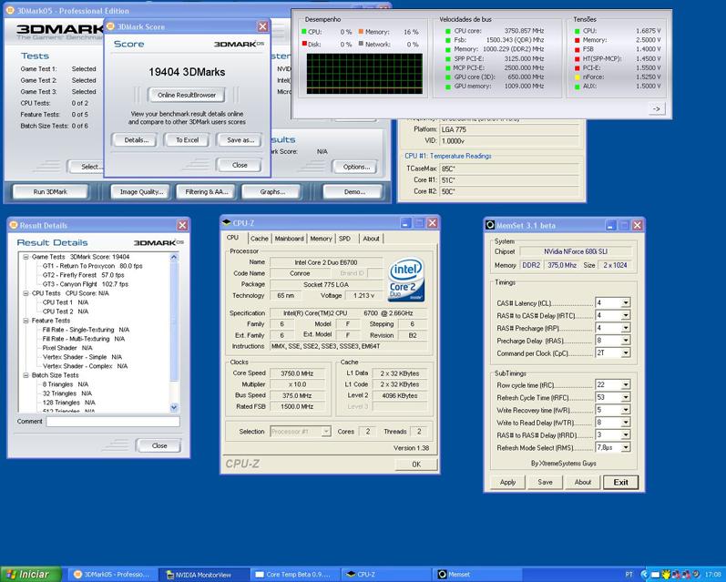
Task: Open Precharge Delay (tRAS) dropdown
Action: pyautogui.click(x=626, y=341)
